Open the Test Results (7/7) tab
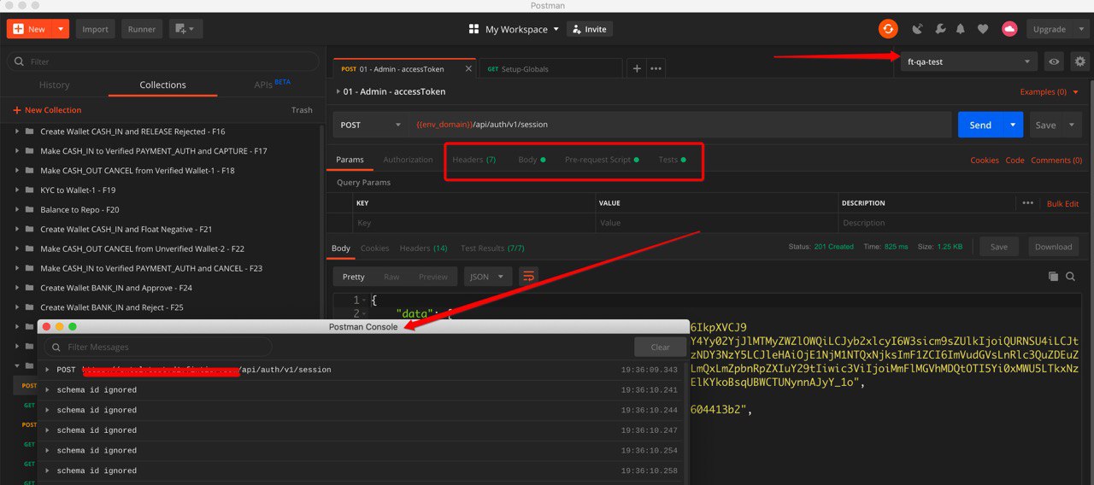Image resolution: width=1094 pixels, height=485 pixels. [492, 248]
